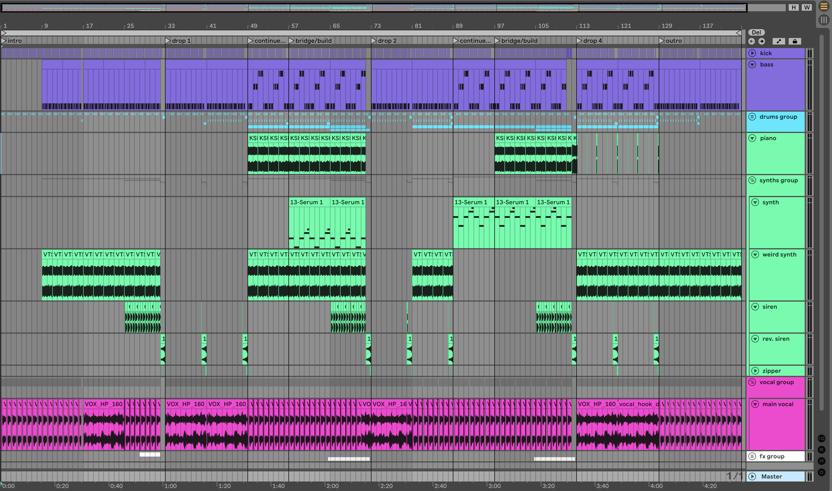This screenshot has height=491, width=832.
Task: Collapse the bass track
Action: pos(752,64)
